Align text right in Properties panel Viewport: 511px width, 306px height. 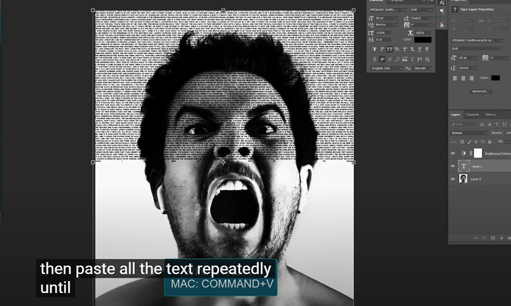point(471,78)
